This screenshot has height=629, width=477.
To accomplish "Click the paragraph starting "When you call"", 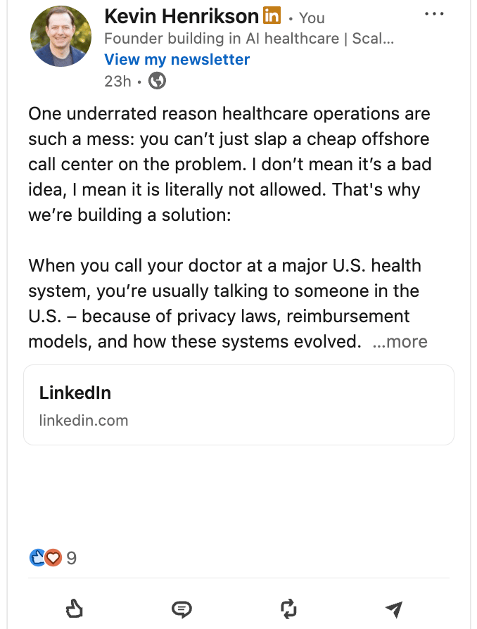I will 225,304.
